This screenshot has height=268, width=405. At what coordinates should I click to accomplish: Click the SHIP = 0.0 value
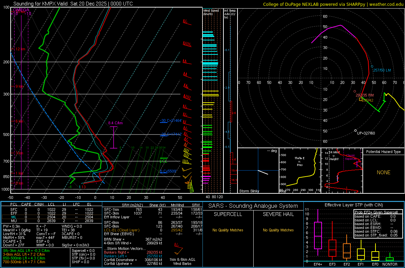coord(80,262)
